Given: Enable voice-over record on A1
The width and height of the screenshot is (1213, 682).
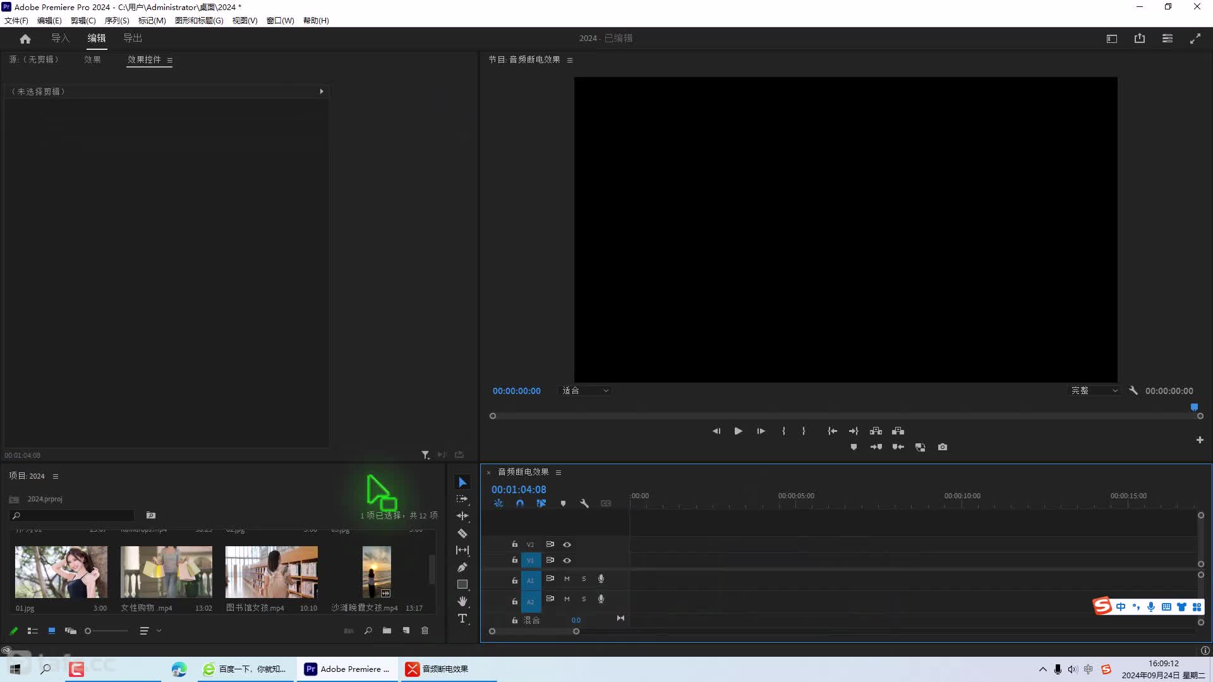Looking at the screenshot, I should tap(601, 579).
